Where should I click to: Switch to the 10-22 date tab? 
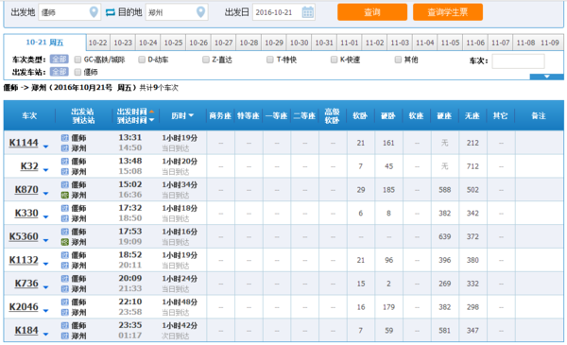point(98,43)
